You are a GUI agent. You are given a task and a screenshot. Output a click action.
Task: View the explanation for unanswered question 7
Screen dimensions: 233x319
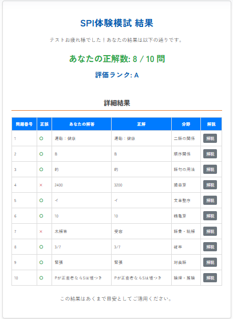(210, 231)
